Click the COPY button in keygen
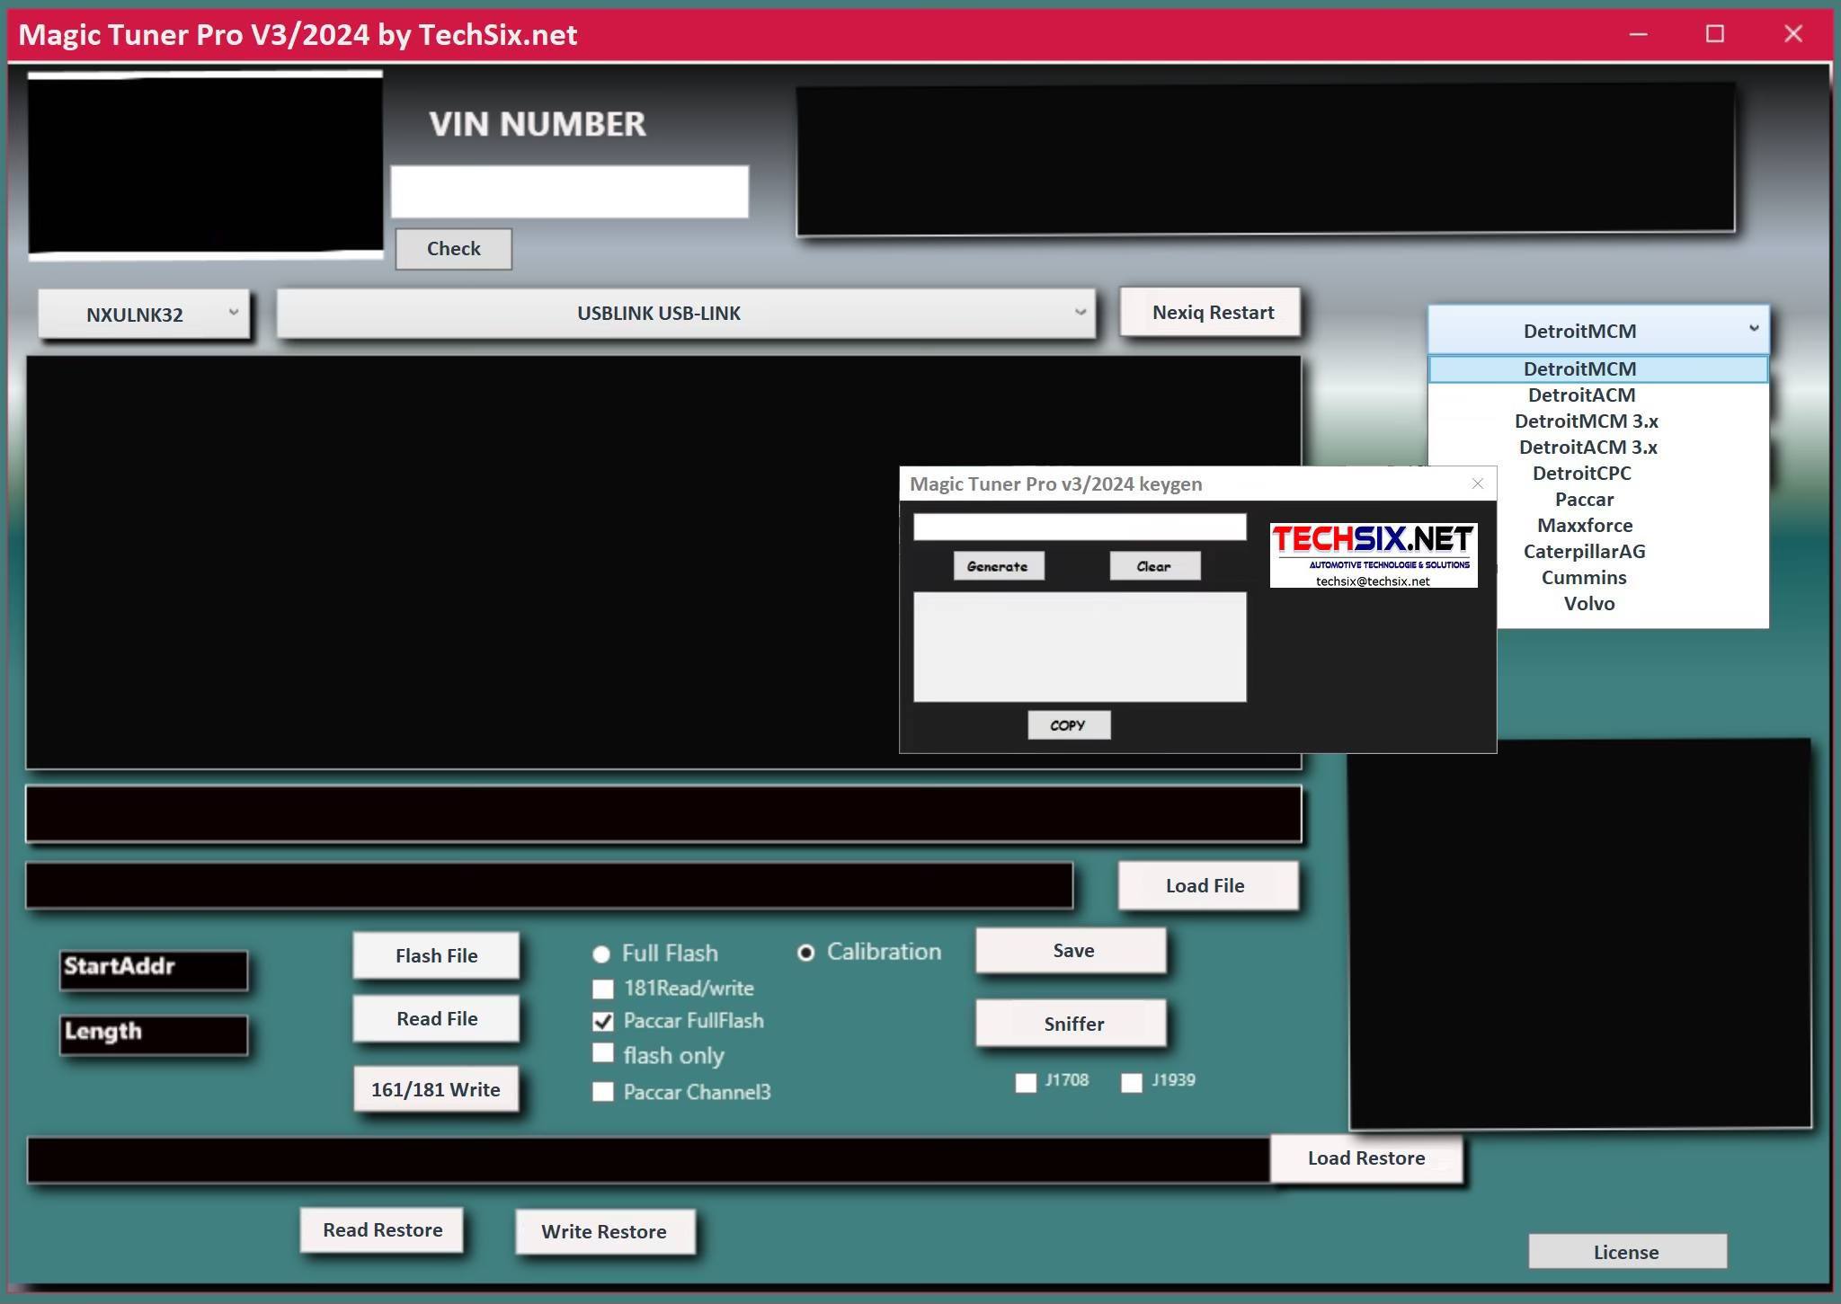The height and width of the screenshot is (1304, 1841). click(1069, 725)
